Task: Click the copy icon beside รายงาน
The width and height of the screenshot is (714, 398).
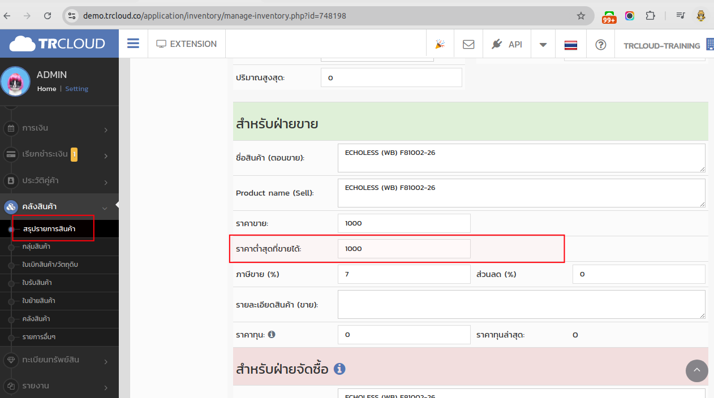Action: 11,386
